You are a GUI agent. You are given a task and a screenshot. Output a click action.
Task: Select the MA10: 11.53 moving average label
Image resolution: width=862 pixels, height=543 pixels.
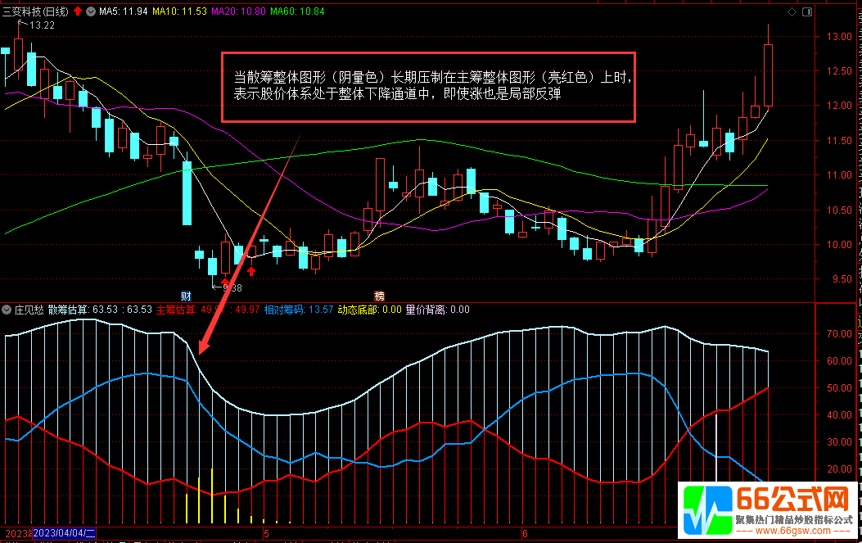[x=180, y=11]
